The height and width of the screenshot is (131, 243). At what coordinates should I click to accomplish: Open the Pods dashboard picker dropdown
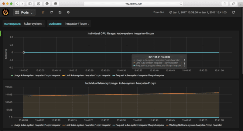(24, 12)
